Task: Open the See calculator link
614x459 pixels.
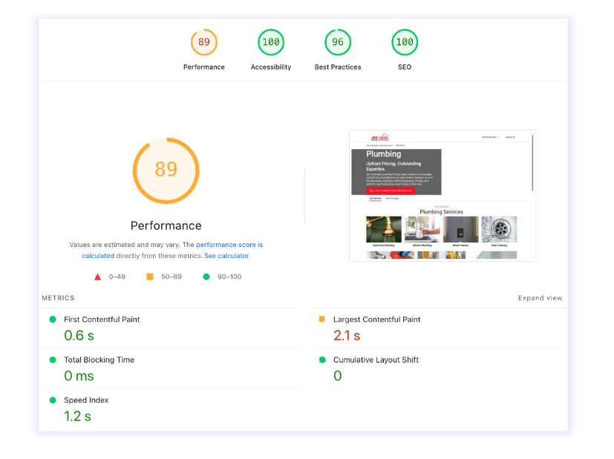Action: (226, 255)
